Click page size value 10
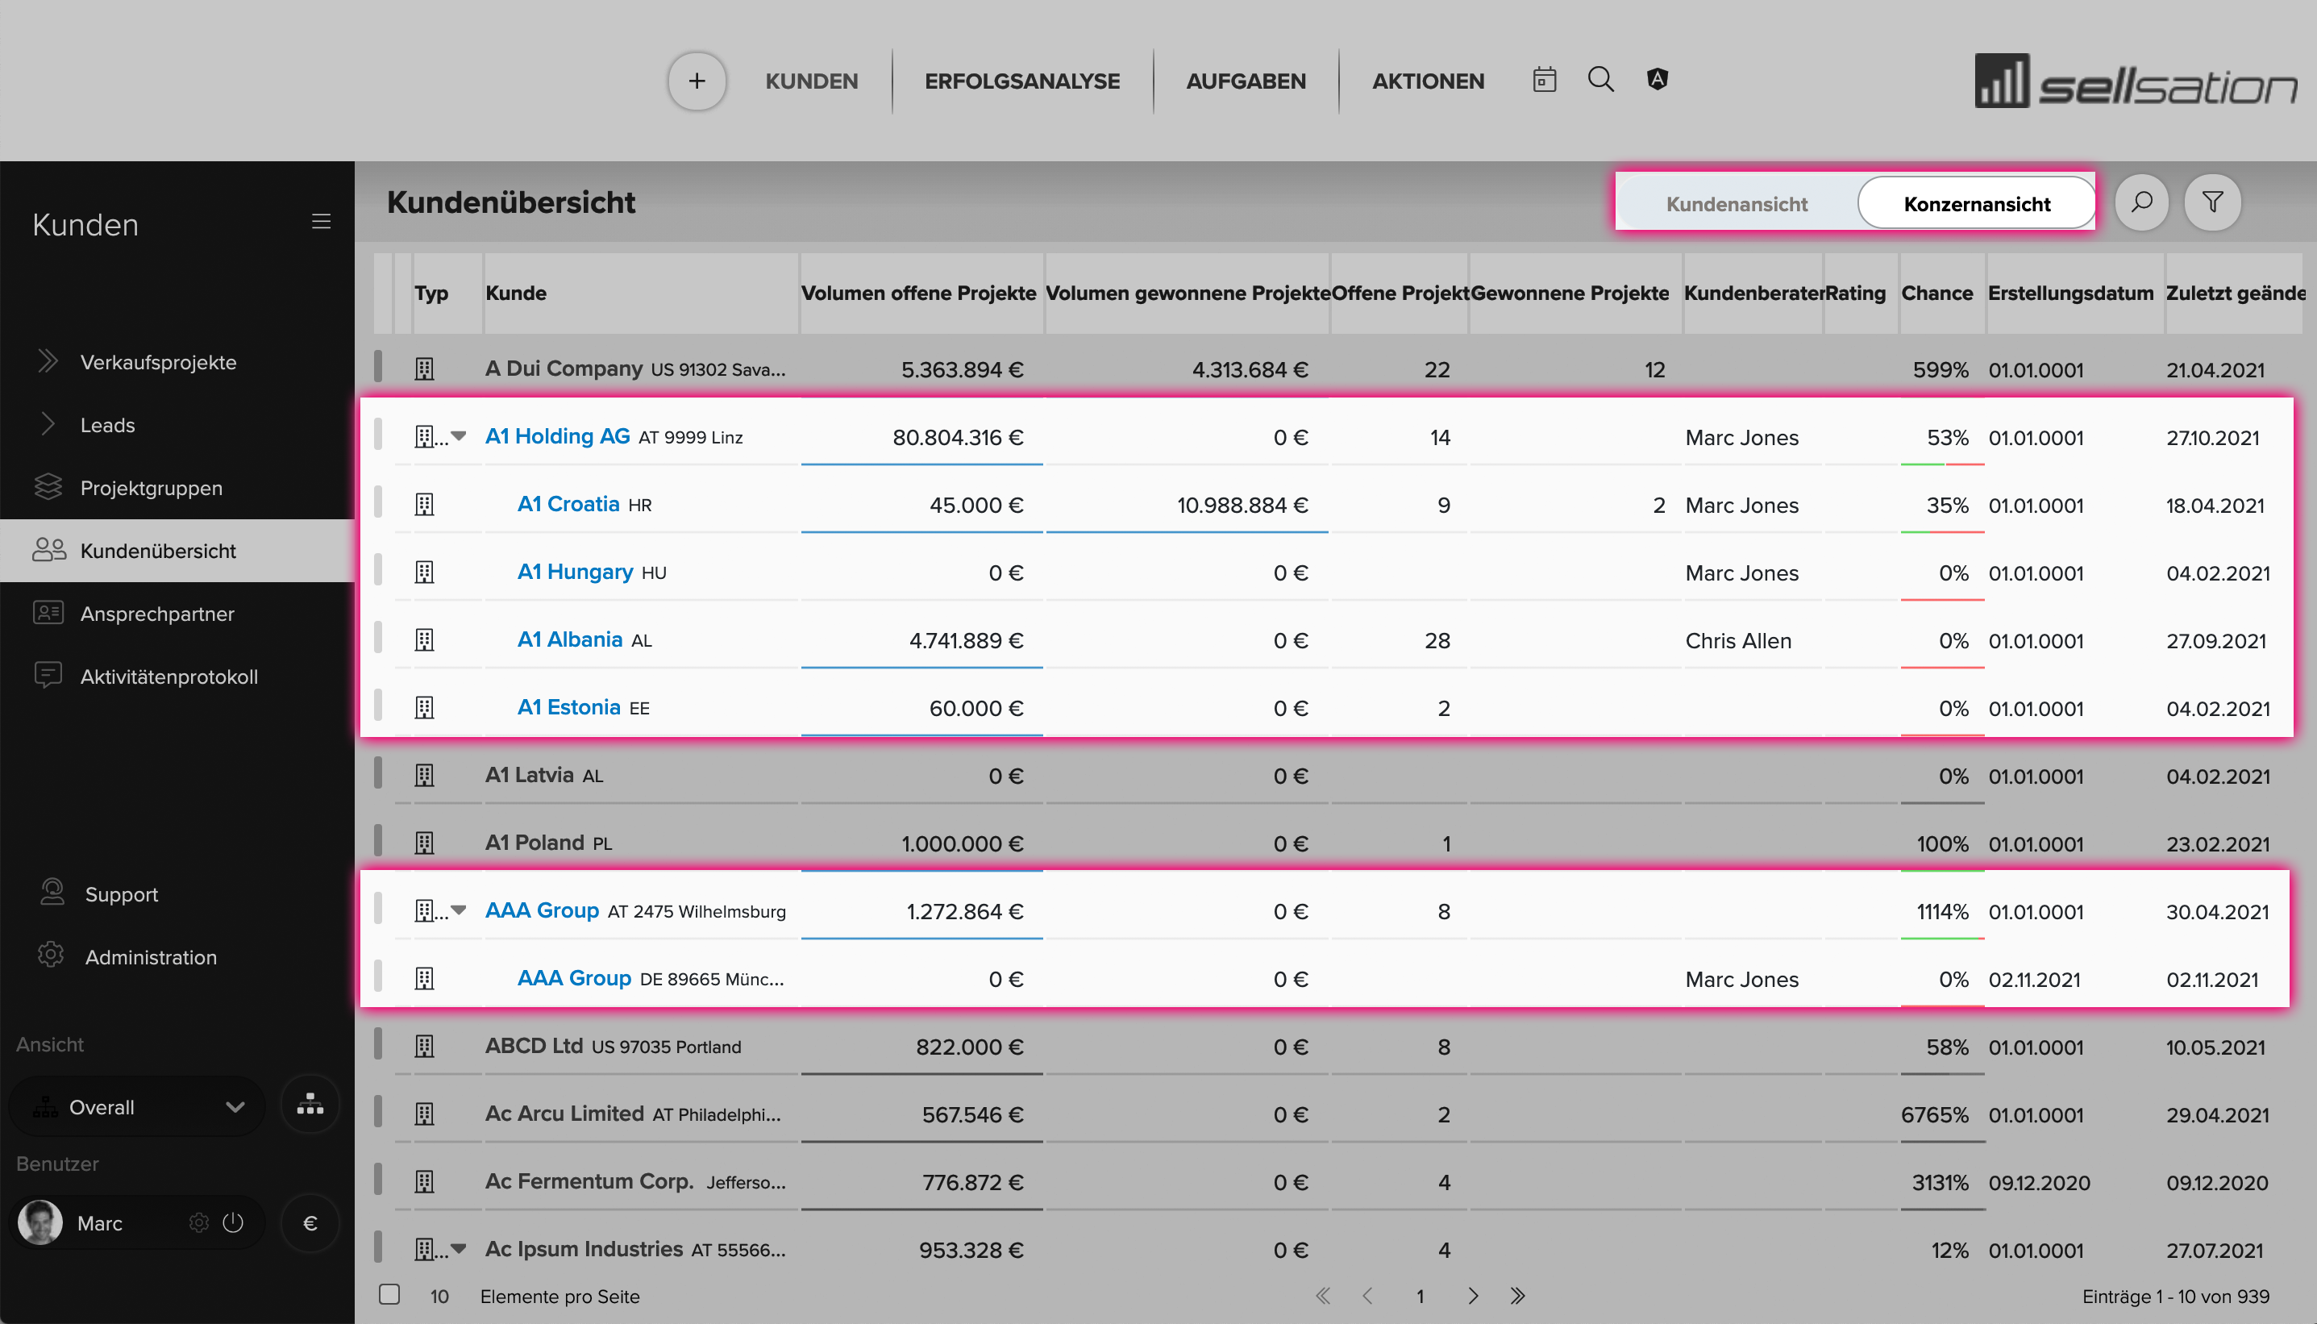Screen dimensions: 2317x1324 [439, 1296]
